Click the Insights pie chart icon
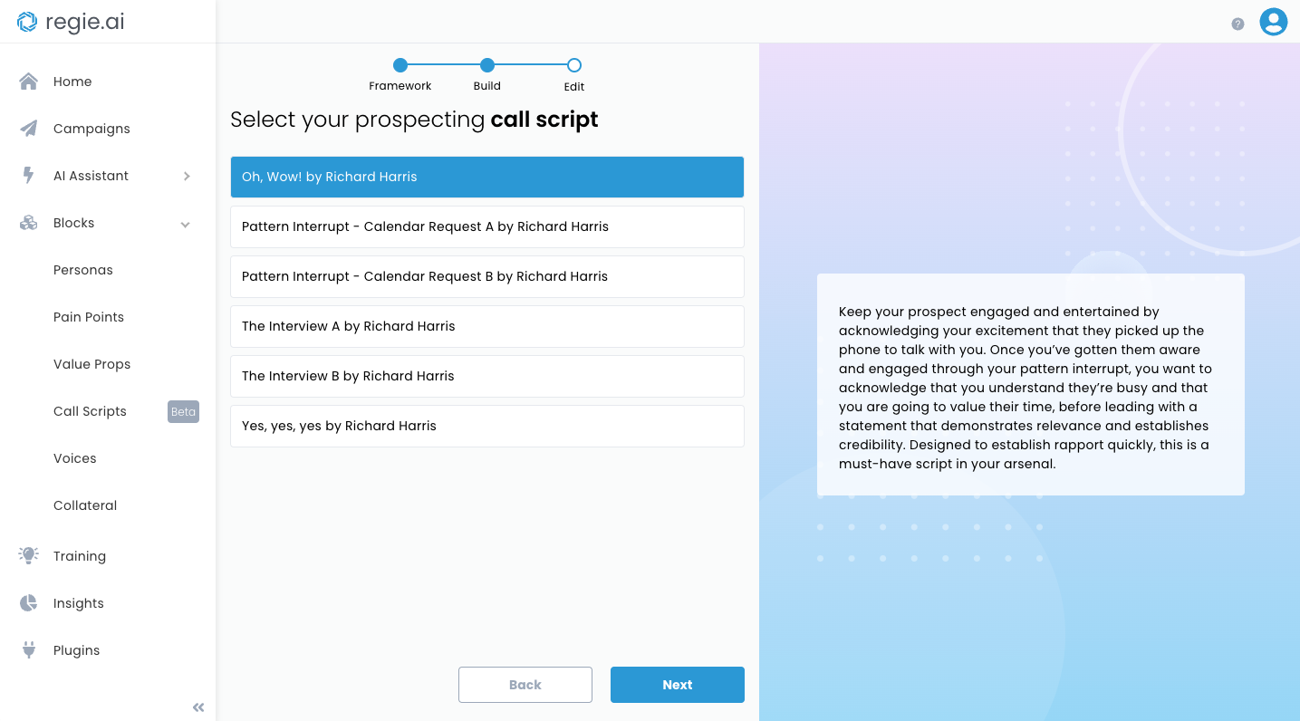The height and width of the screenshot is (721, 1300). [29, 603]
